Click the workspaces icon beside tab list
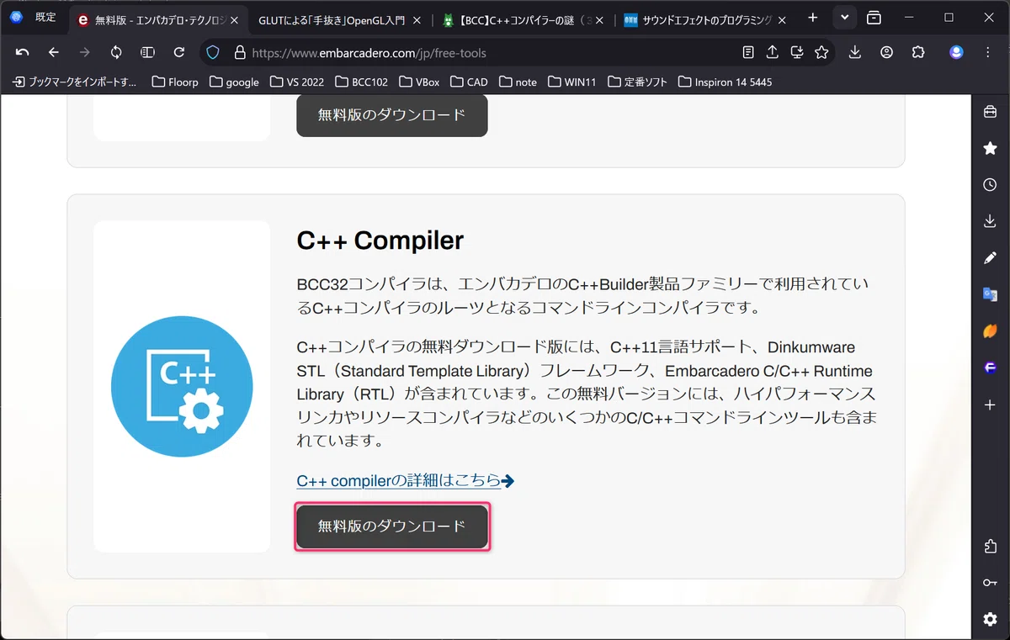The image size is (1010, 640). 874,18
